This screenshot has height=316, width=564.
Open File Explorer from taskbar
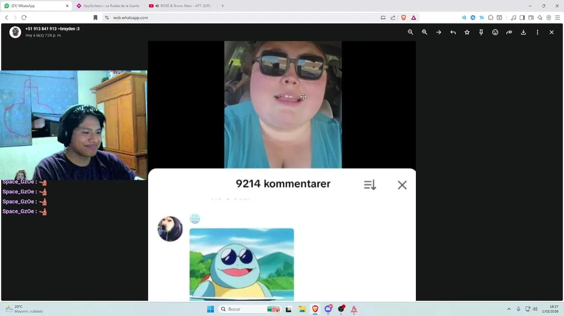(302, 309)
